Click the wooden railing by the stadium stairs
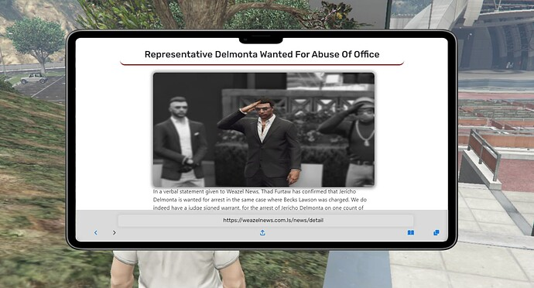 click(484, 150)
